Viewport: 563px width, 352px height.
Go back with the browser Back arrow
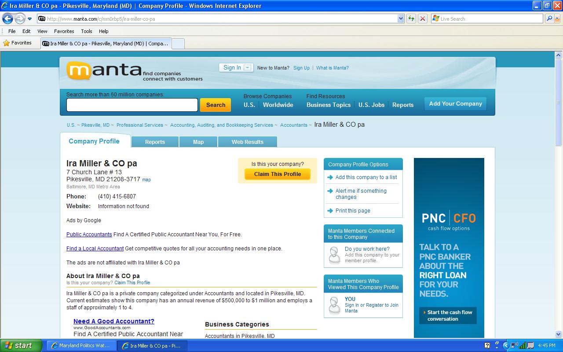(x=7, y=18)
